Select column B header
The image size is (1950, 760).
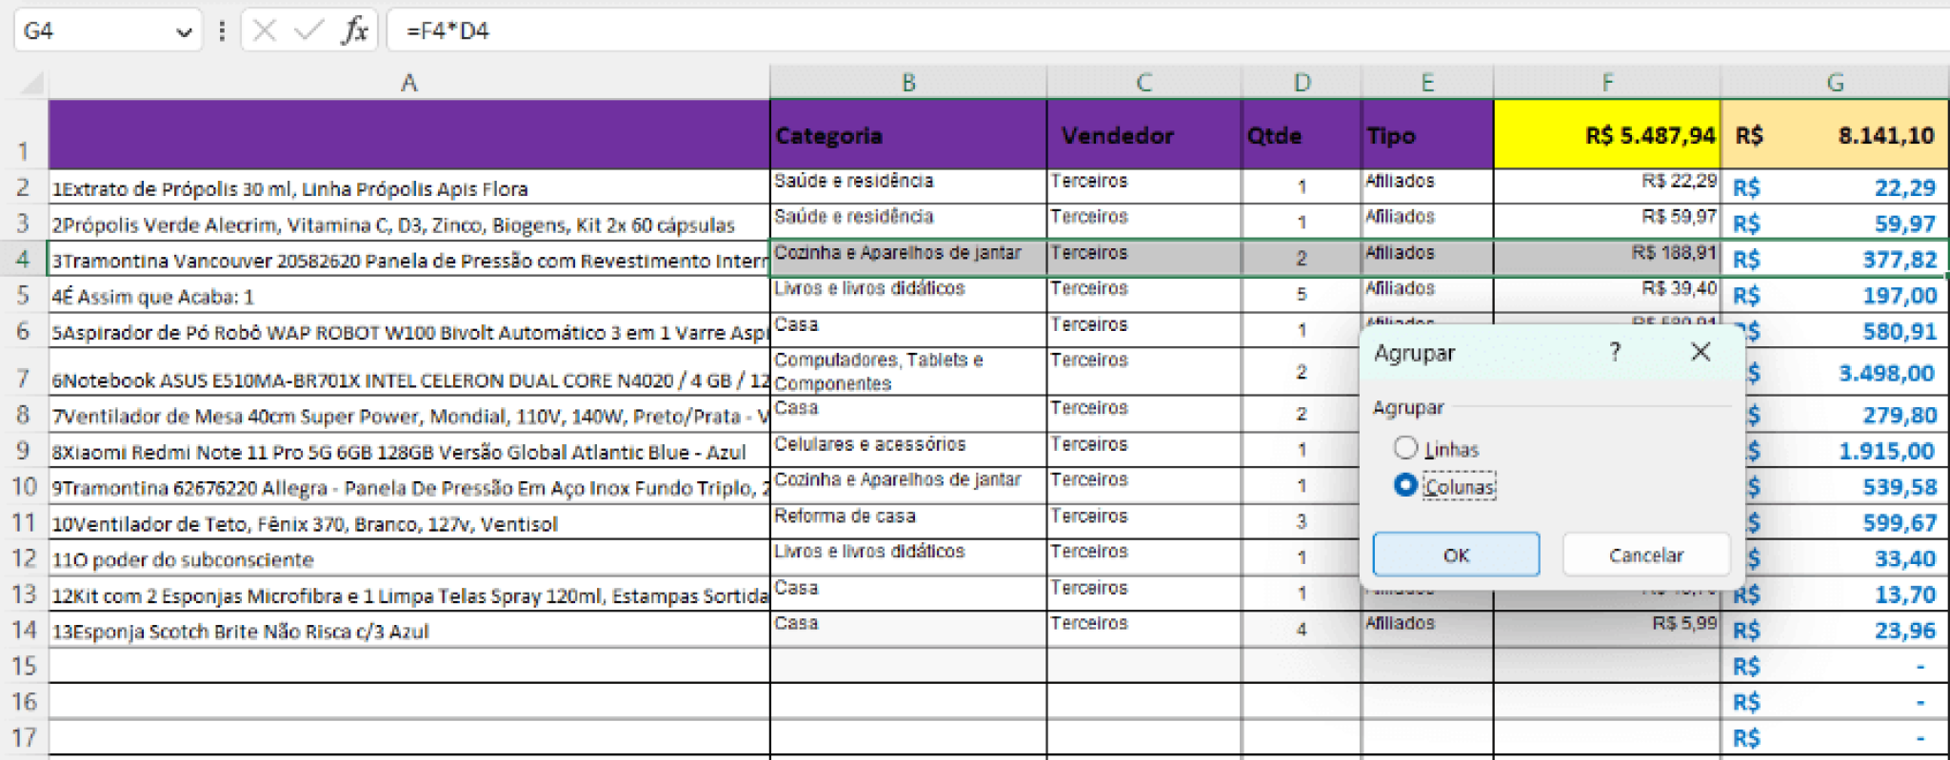pyautogui.click(x=908, y=83)
